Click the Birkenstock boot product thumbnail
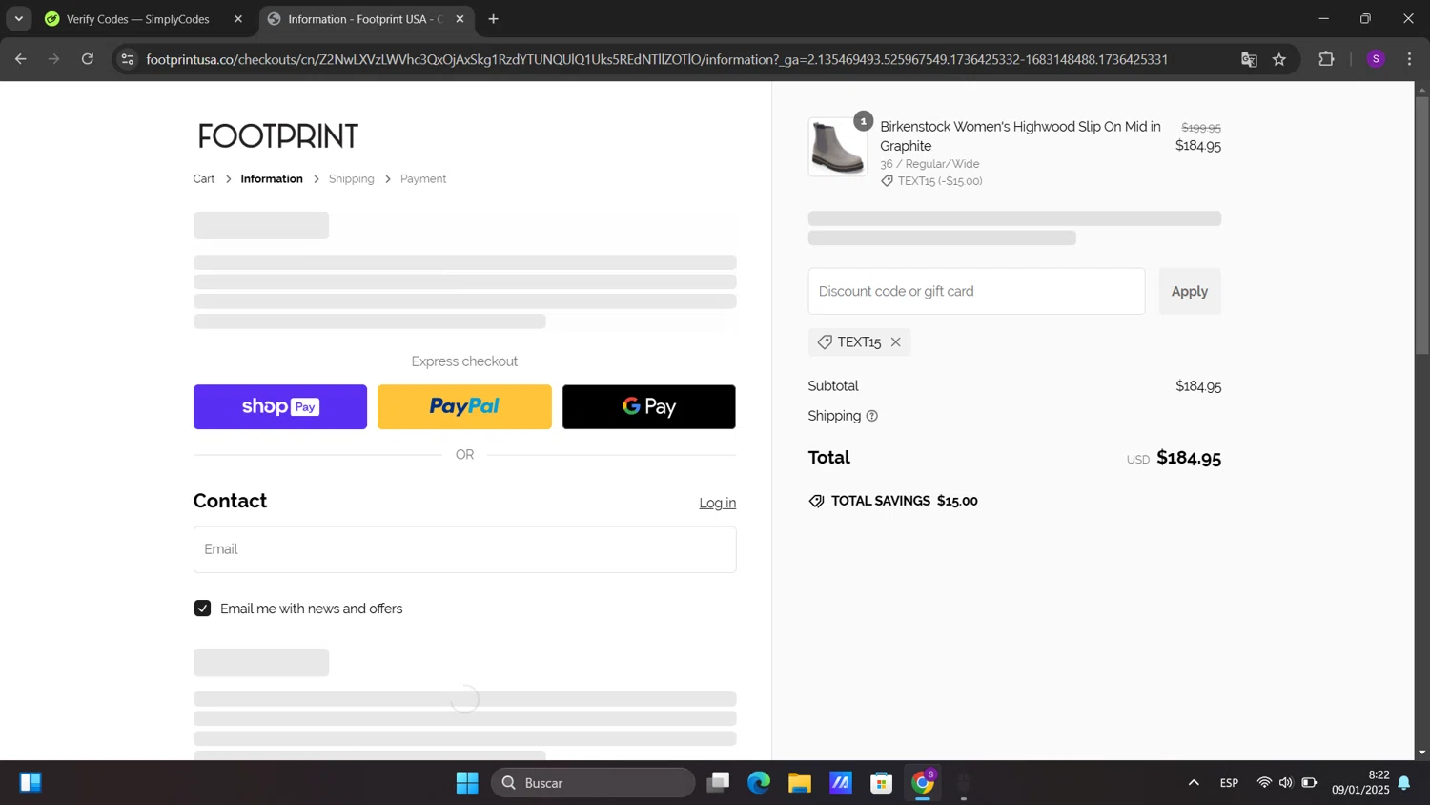The width and height of the screenshot is (1430, 805). click(837, 148)
